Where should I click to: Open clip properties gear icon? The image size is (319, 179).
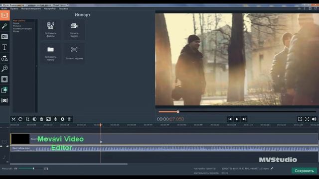(62, 119)
